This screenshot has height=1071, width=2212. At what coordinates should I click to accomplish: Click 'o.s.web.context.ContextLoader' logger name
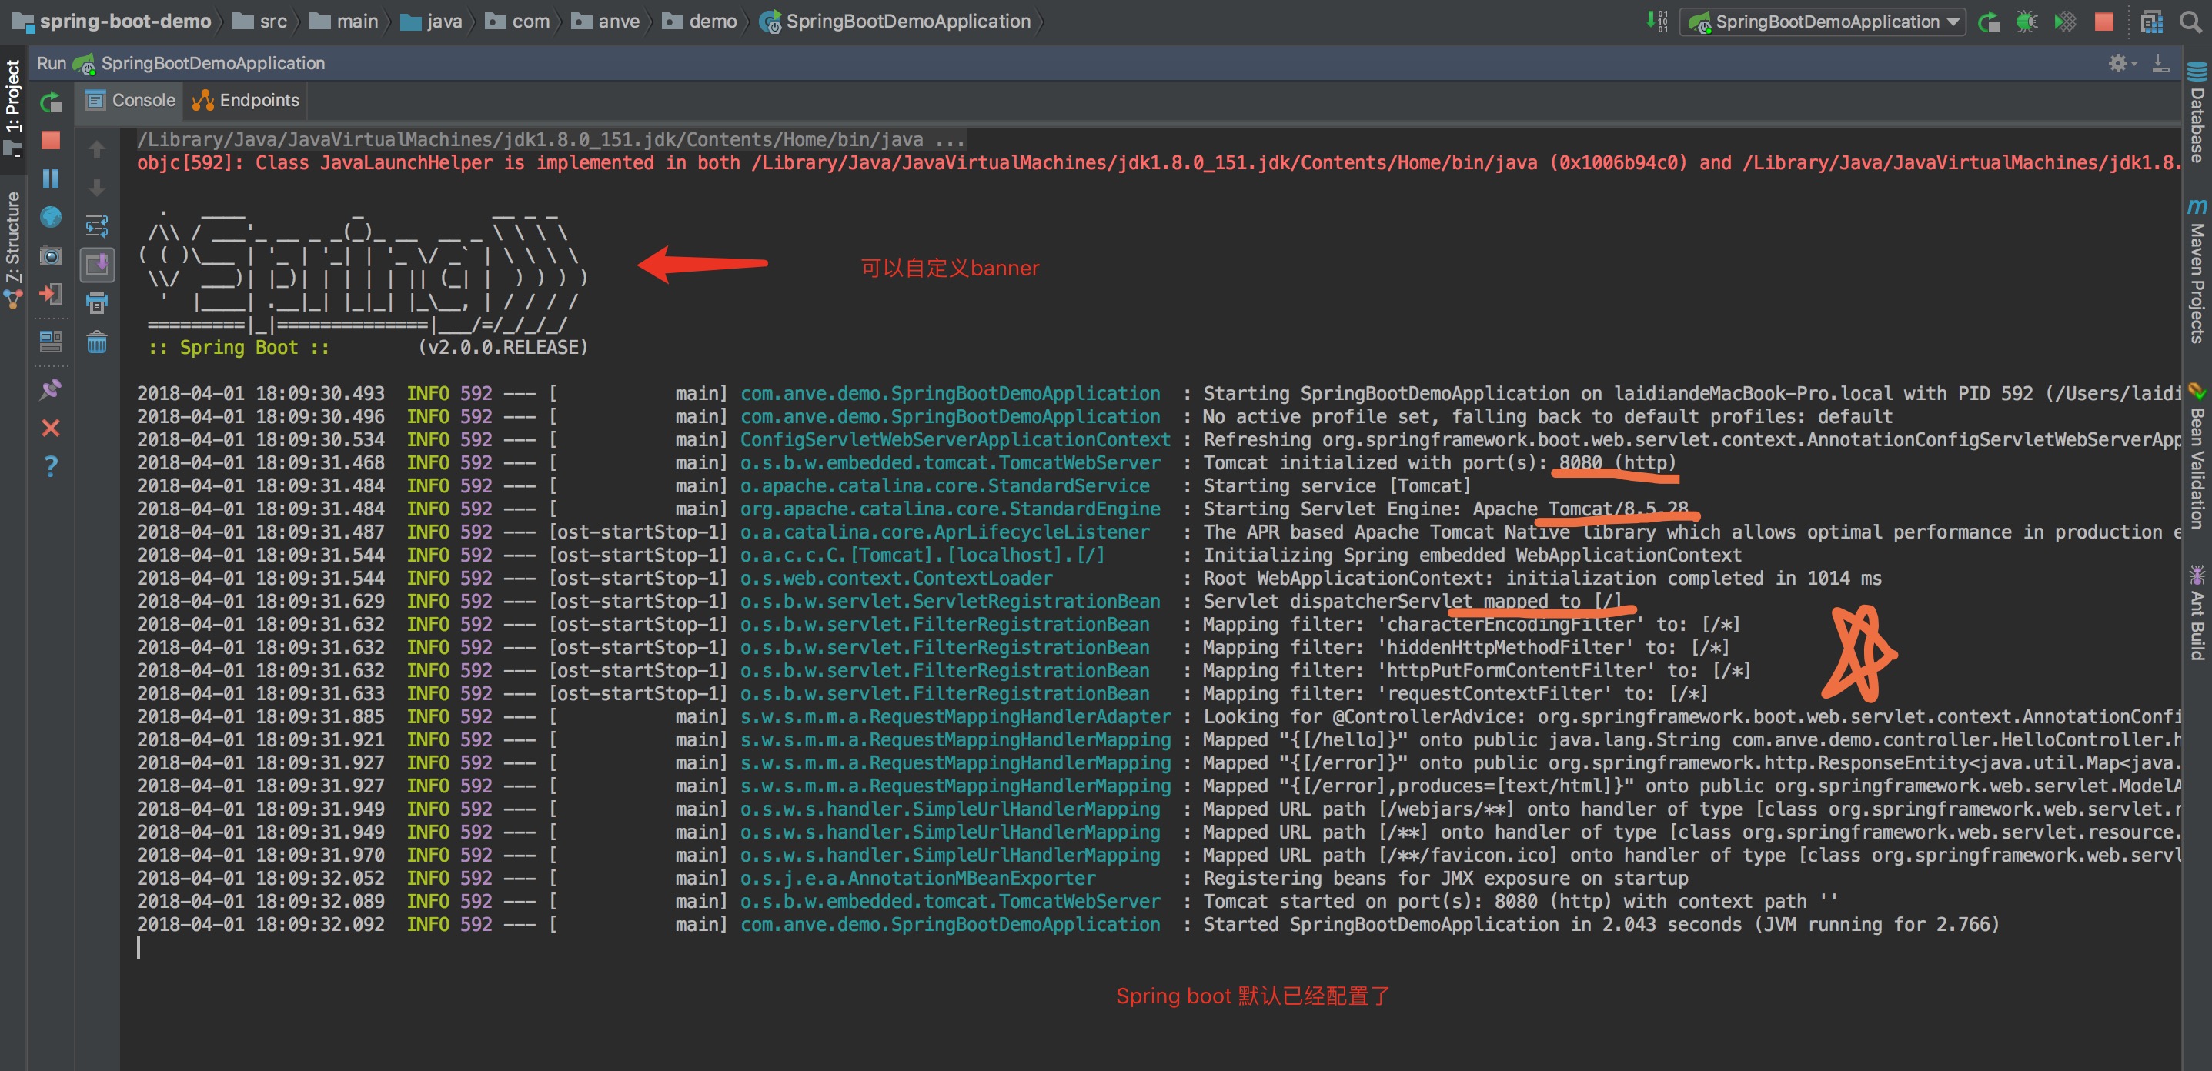pos(897,579)
